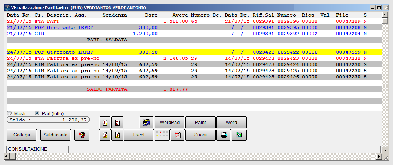Open page 4 document icon
Image resolution: width=393 pixels, height=165 pixels.
click(x=118, y=135)
